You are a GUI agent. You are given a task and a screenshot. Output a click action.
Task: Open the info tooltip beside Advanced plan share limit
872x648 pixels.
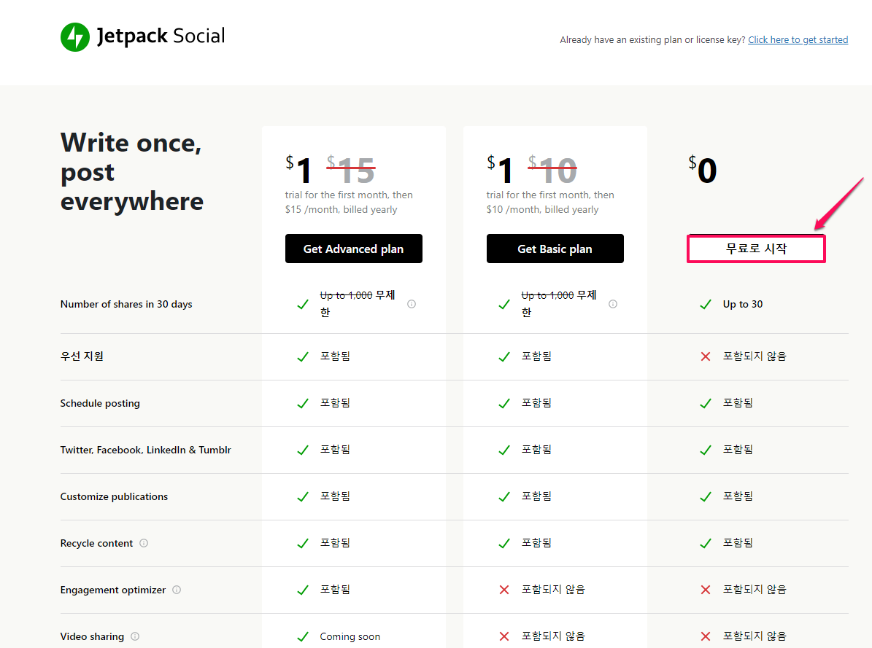click(x=412, y=304)
